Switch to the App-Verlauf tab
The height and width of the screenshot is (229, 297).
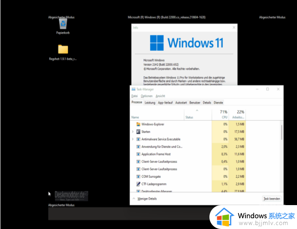coord(165,103)
